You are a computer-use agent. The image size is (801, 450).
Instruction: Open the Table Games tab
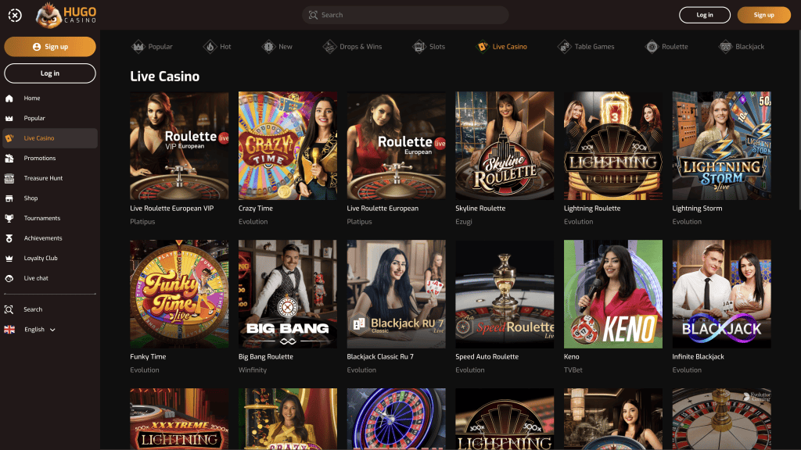587,46
